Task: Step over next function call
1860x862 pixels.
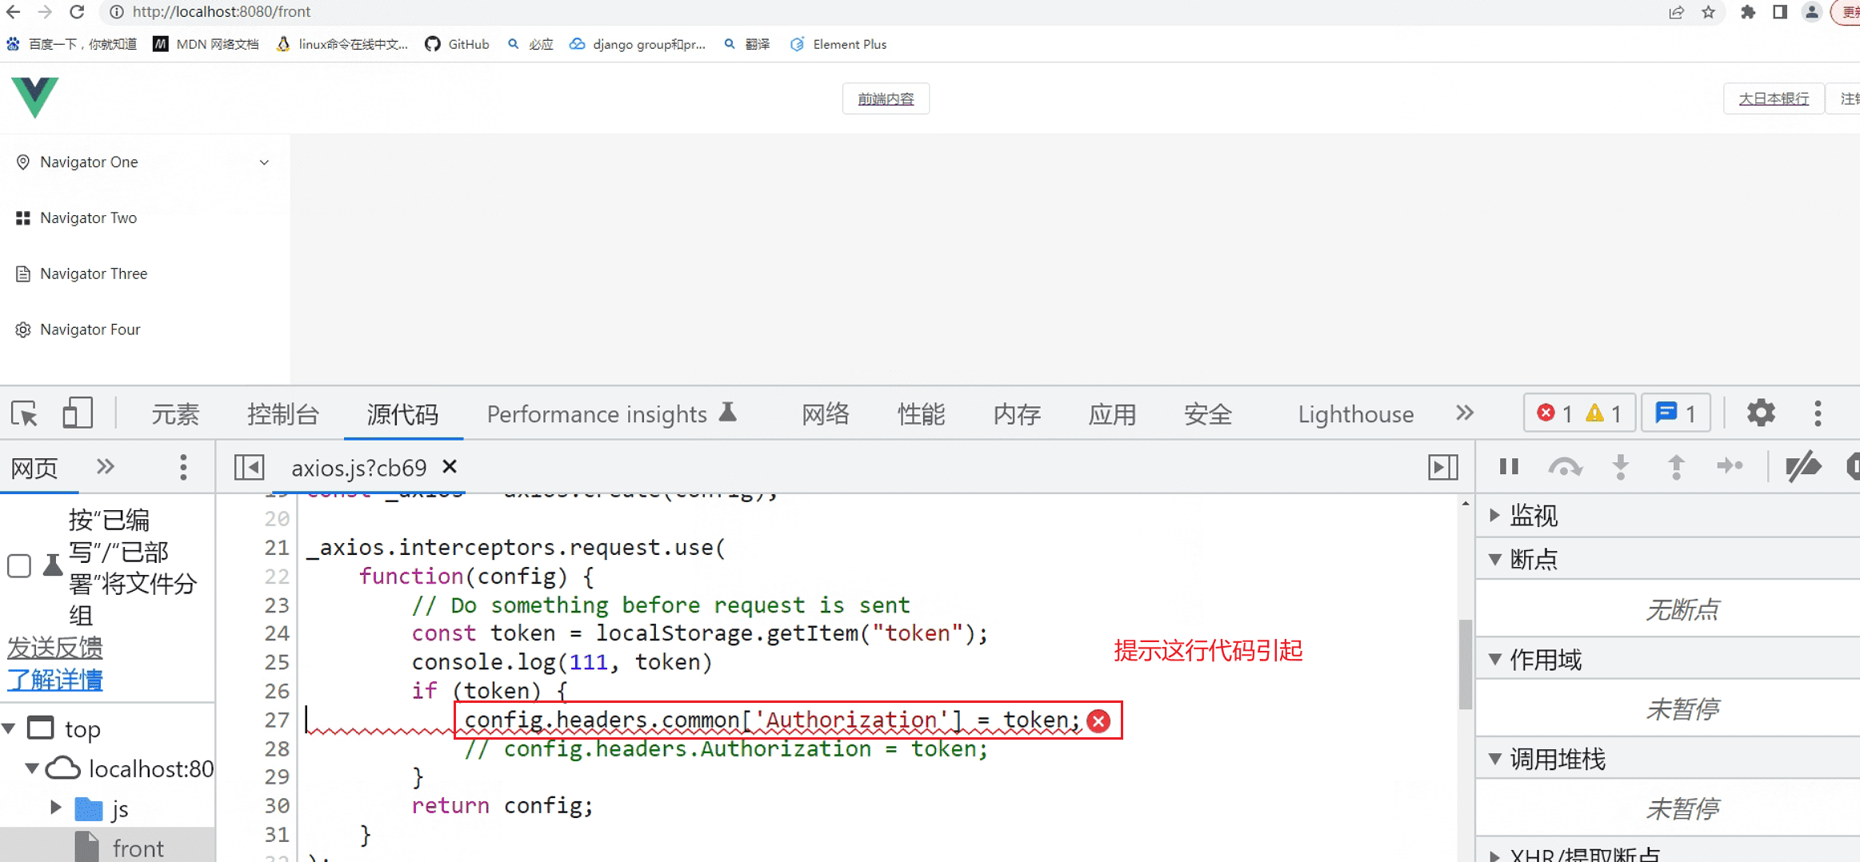Action: point(1565,466)
